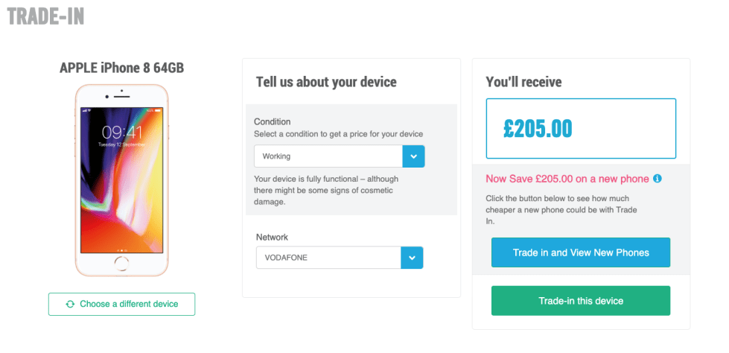Expand the Network dropdown blue chevron

click(x=412, y=258)
